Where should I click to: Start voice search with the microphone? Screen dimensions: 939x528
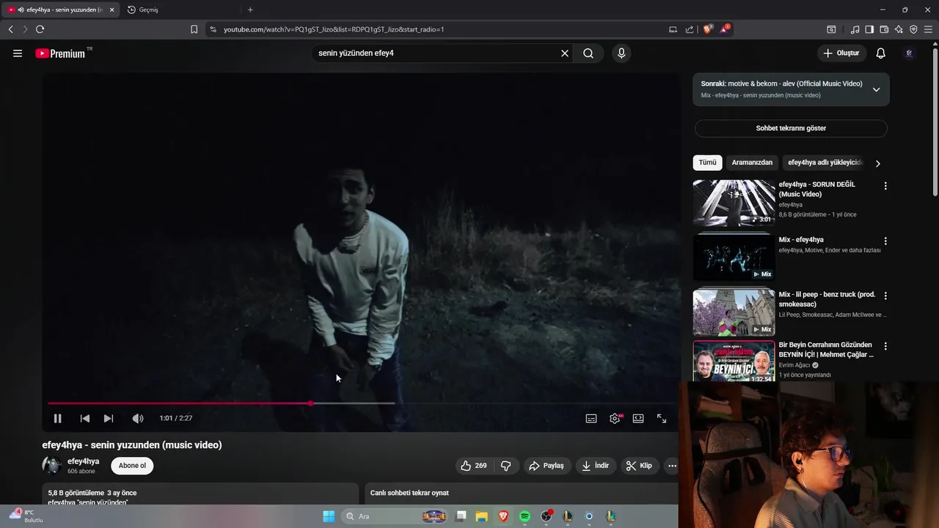point(621,54)
